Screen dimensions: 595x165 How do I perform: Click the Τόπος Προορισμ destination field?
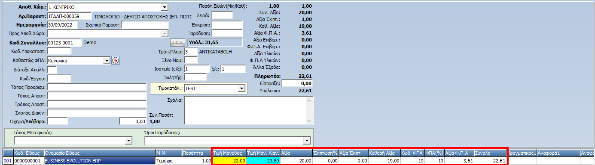[97, 87]
